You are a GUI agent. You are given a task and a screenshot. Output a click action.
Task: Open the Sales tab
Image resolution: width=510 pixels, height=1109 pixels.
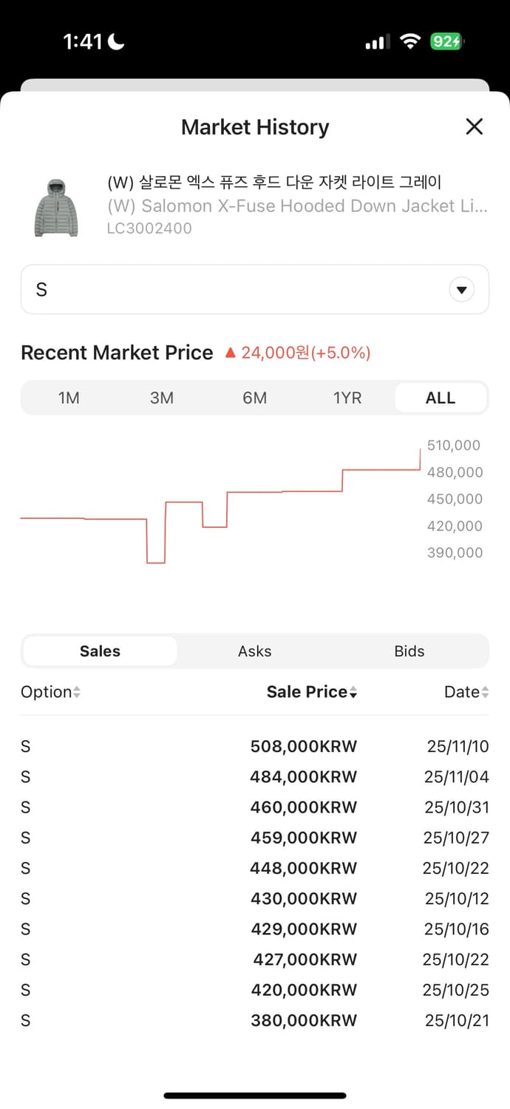pyautogui.click(x=100, y=651)
